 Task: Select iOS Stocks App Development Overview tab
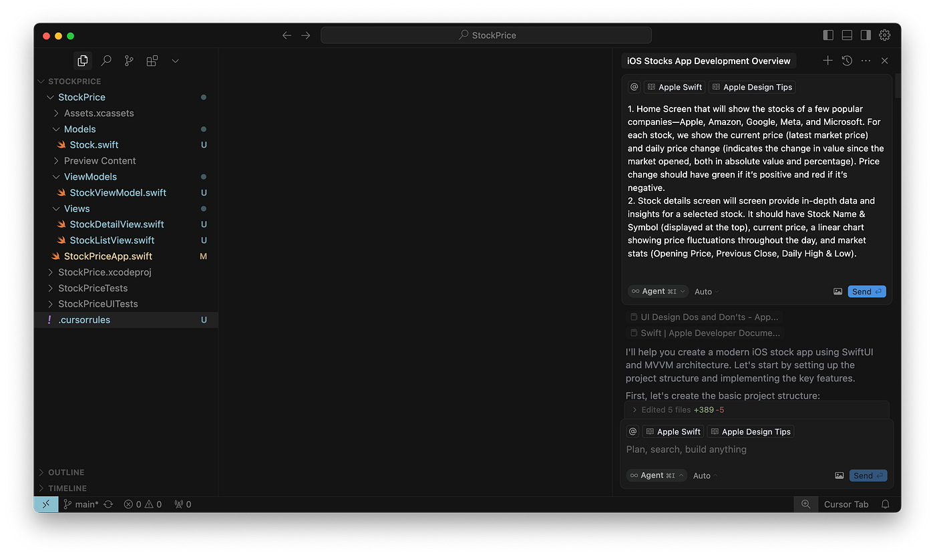point(709,61)
